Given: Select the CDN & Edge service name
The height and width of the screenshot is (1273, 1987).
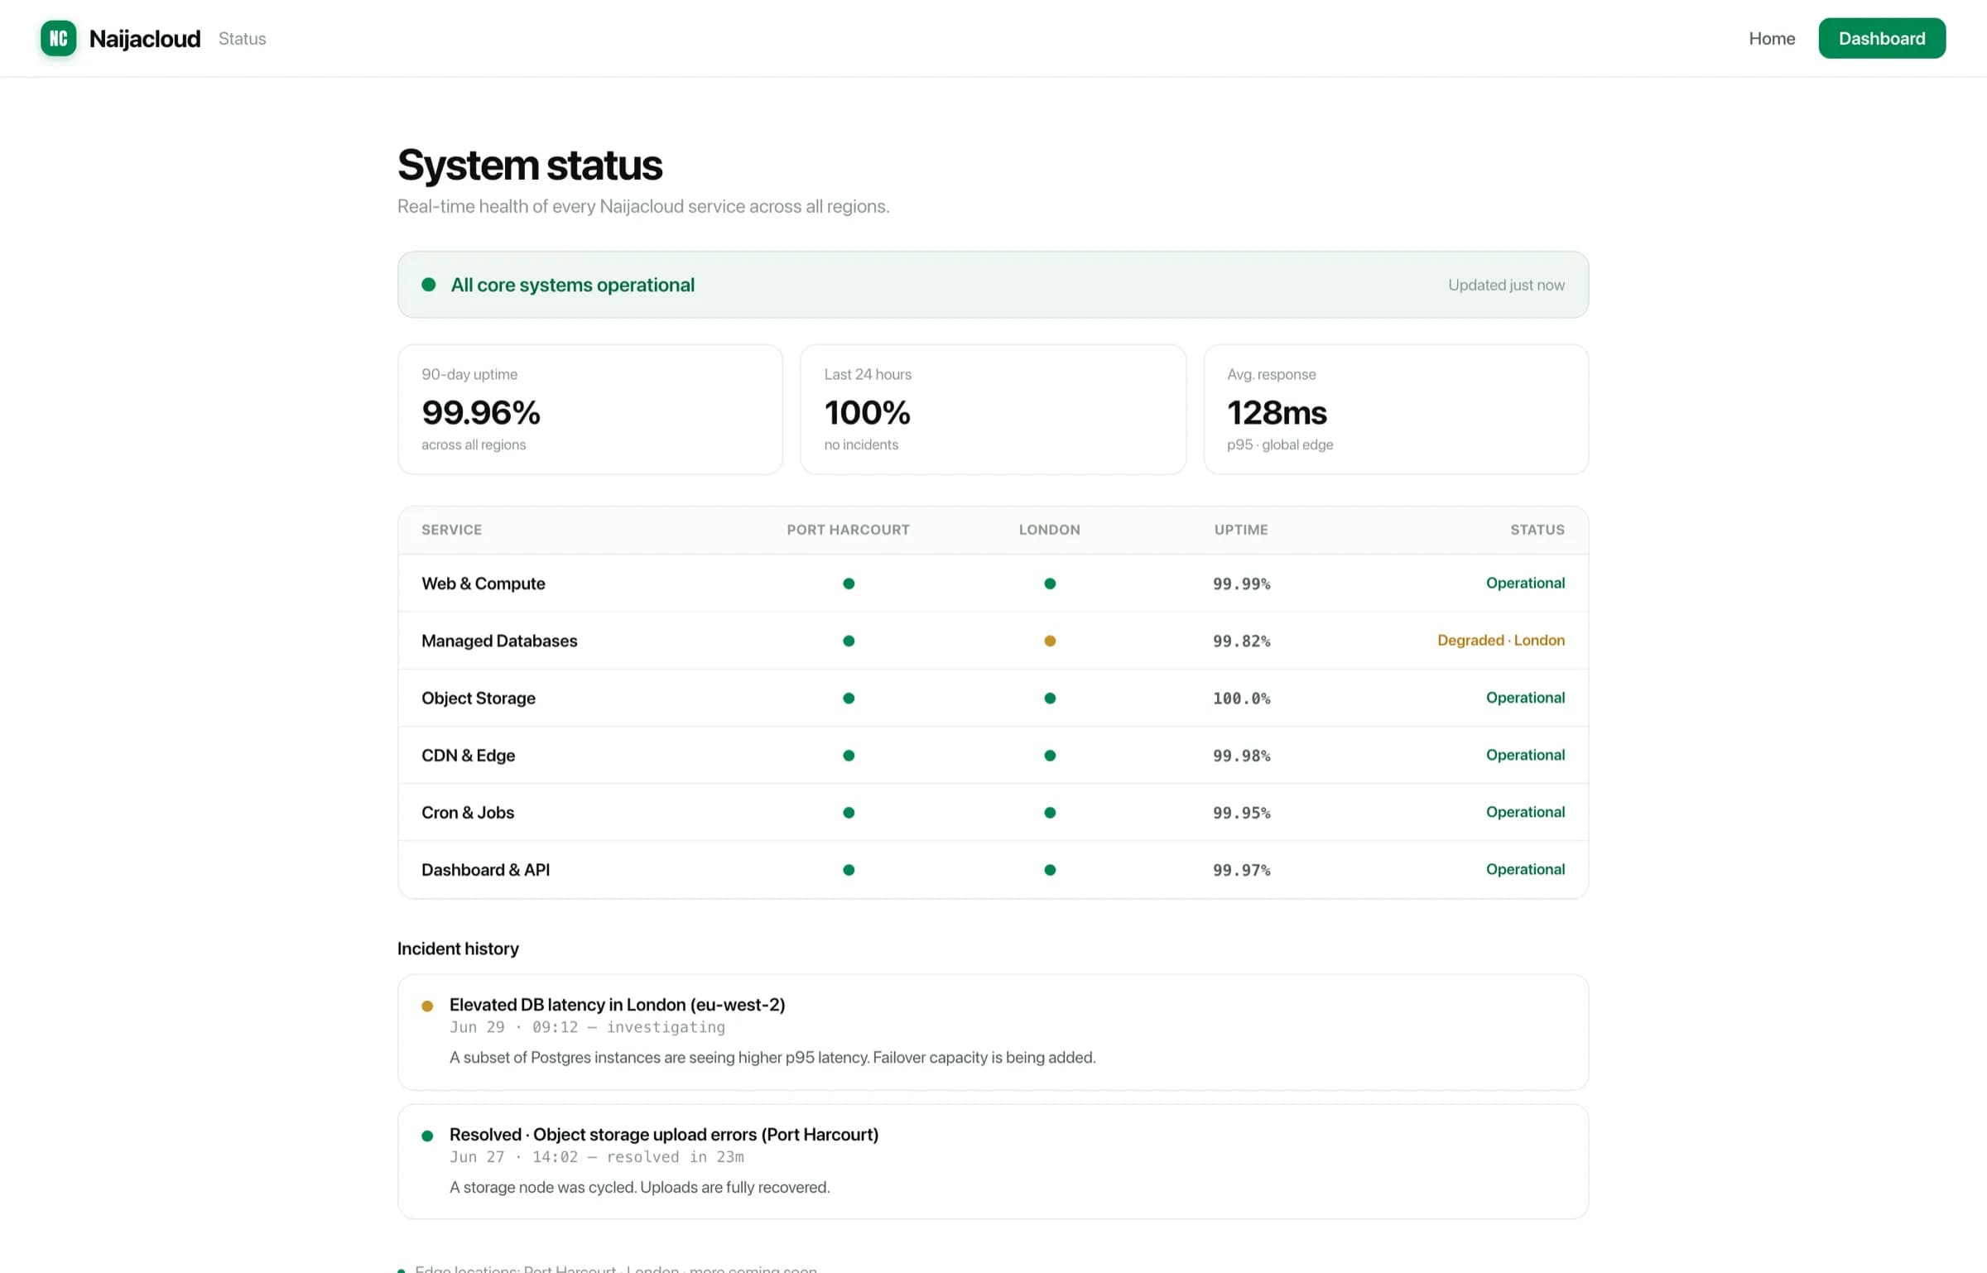Looking at the screenshot, I should tap(468, 755).
